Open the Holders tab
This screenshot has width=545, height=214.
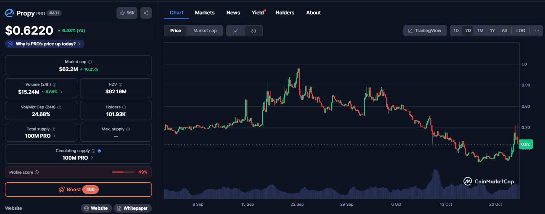(285, 13)
